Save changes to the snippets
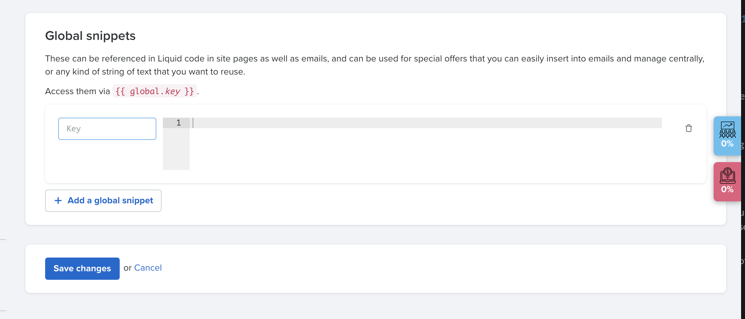 (x=82, y=269)
